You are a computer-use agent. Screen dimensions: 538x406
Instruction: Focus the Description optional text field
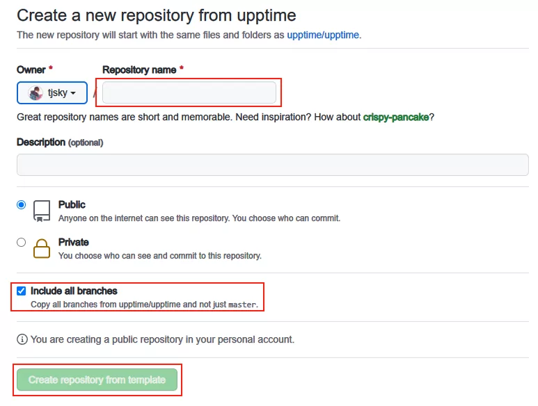coord(272,165)
